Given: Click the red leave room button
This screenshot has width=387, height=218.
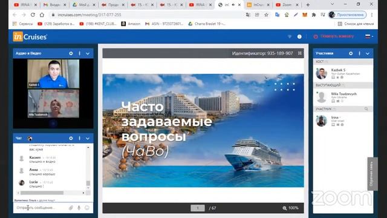Looking at the screenshot, I should coord(334,36).
